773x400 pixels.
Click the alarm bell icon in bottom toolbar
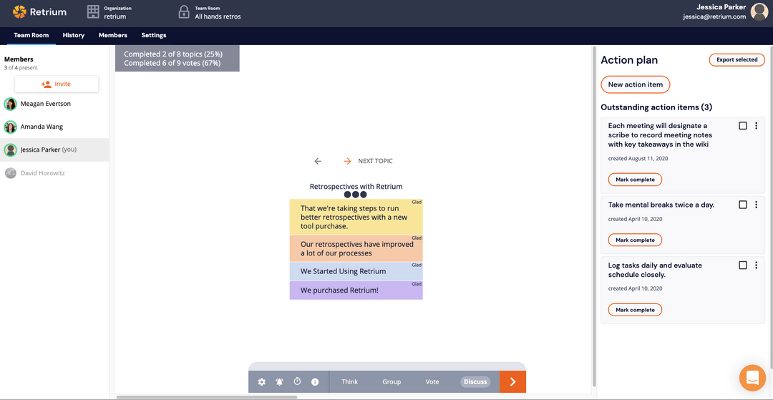point(280,382)
